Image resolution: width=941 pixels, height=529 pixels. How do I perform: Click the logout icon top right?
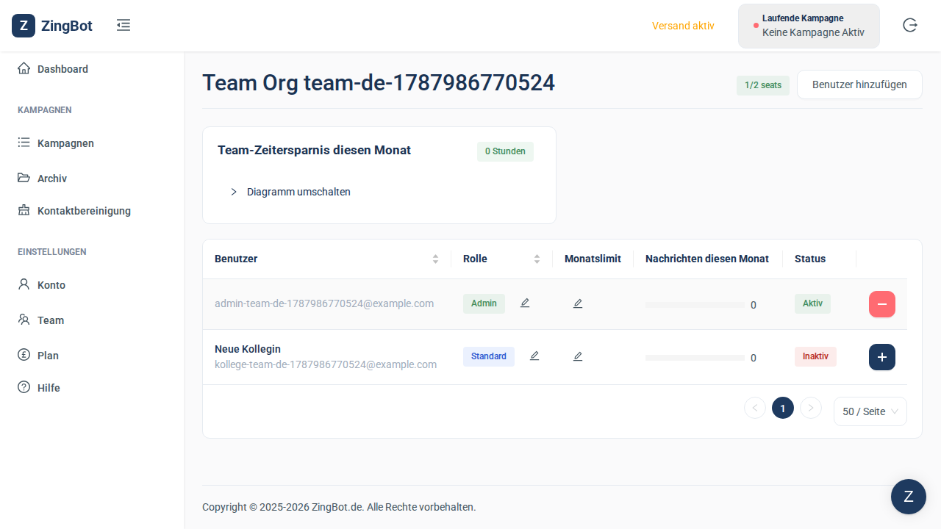click(910, 26)
